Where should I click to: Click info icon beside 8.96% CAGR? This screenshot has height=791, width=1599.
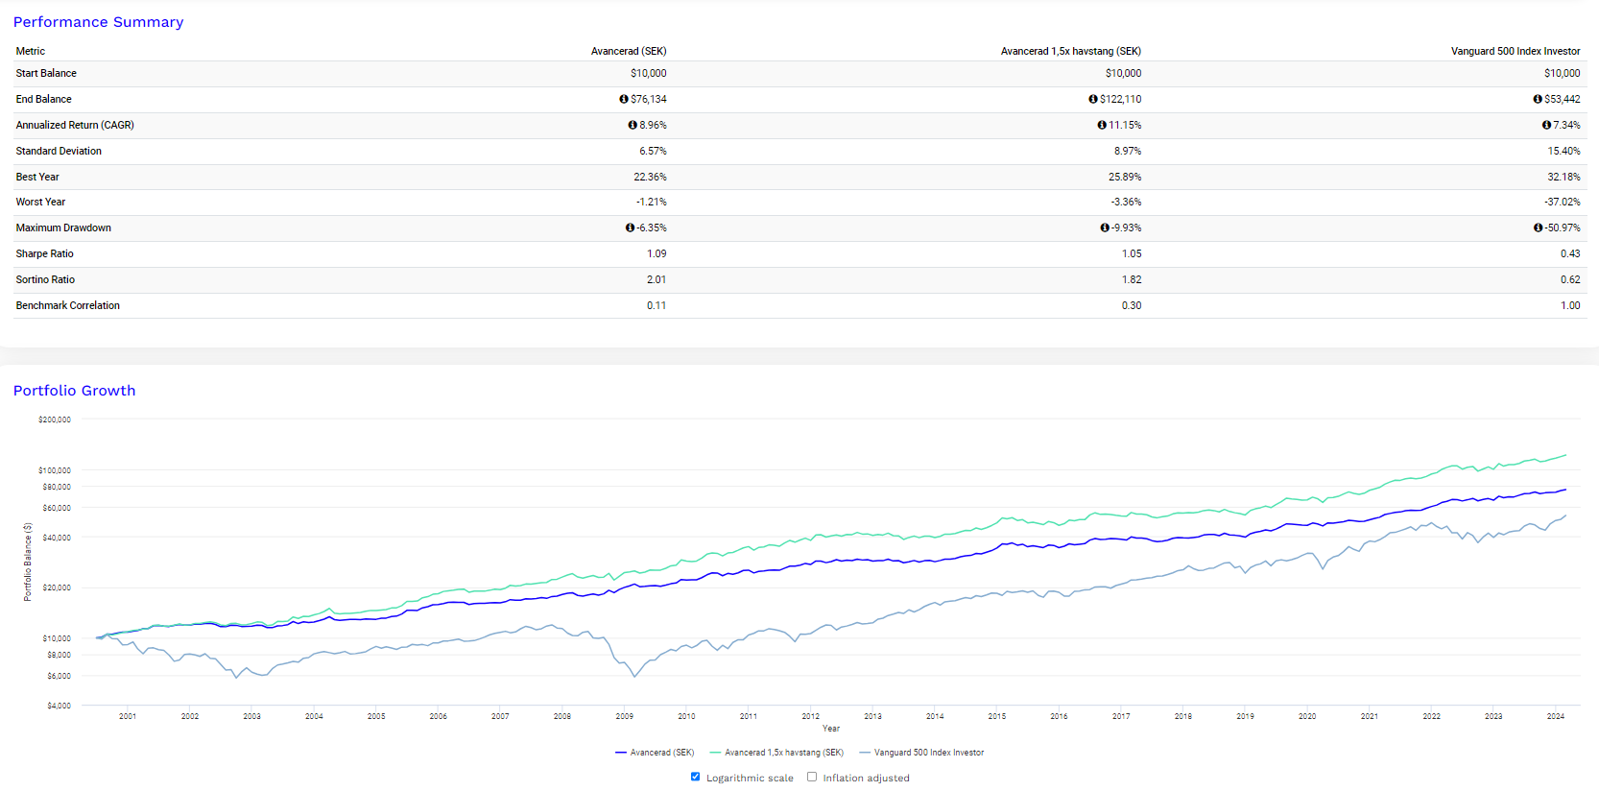click(x=632, y=125)
